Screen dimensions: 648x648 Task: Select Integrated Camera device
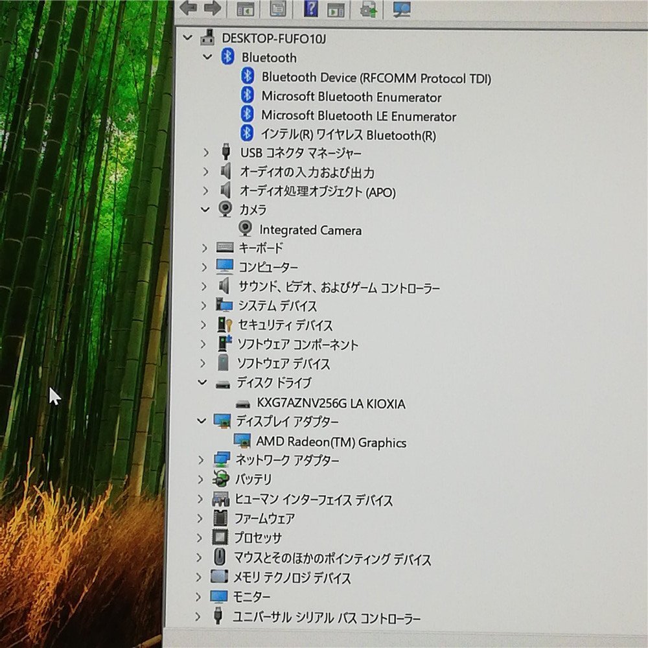(x=310, y=230)
